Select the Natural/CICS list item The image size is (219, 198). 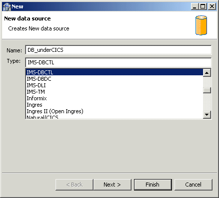pos(114,117)
